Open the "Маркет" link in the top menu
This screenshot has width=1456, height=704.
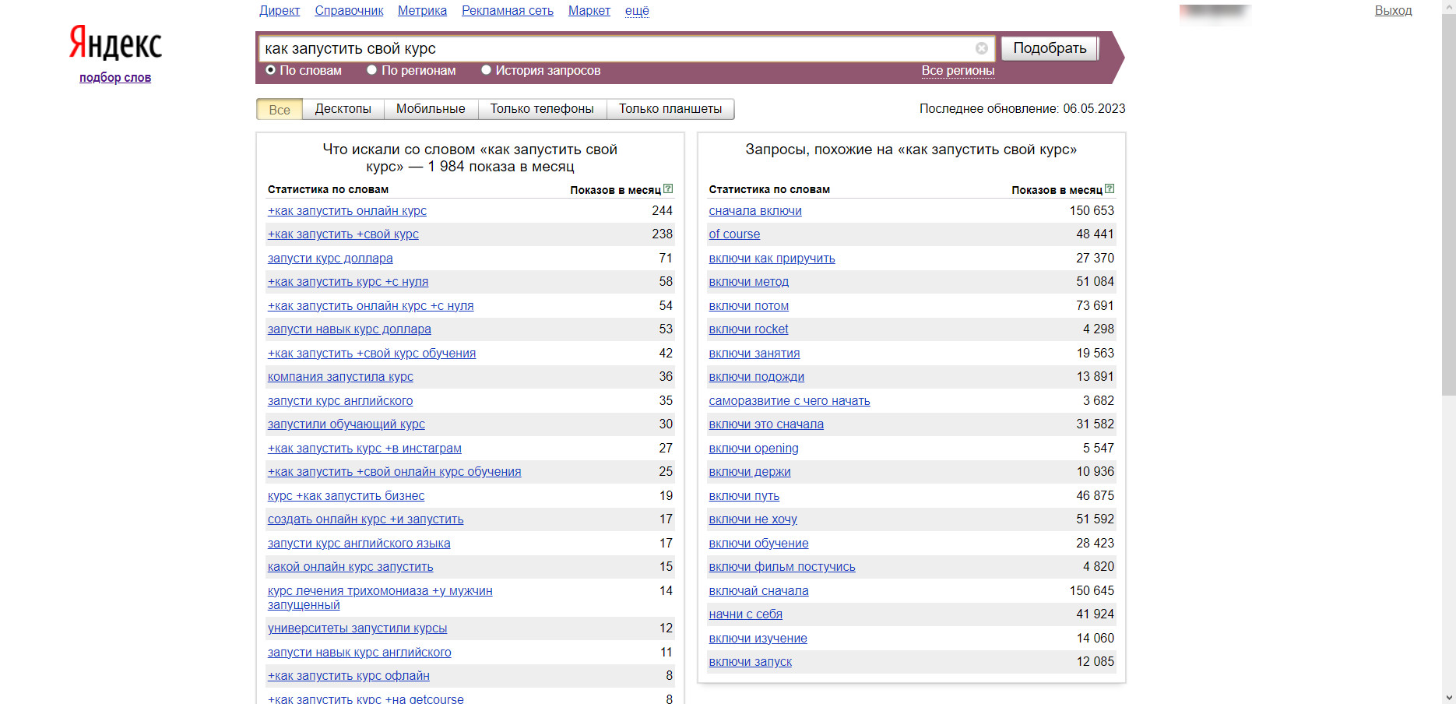coord(589,10)
